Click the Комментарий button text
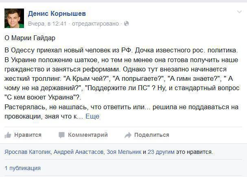The height and width of the screenshot is (177, 247). pyautogui.click(x=88, y=135)
